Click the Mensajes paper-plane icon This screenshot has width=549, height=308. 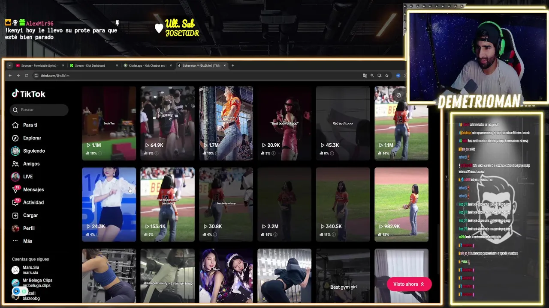coord(15,190)
